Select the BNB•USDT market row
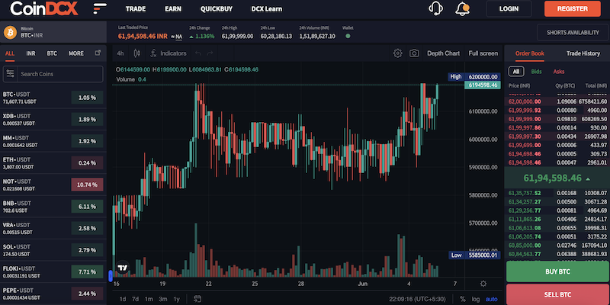Image resolution: width=610 pixels, height=305 pixels. [x=53, y=207]
